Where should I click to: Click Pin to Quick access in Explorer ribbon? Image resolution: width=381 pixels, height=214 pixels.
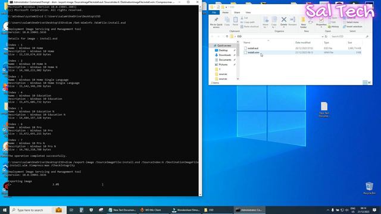(216, 23)
